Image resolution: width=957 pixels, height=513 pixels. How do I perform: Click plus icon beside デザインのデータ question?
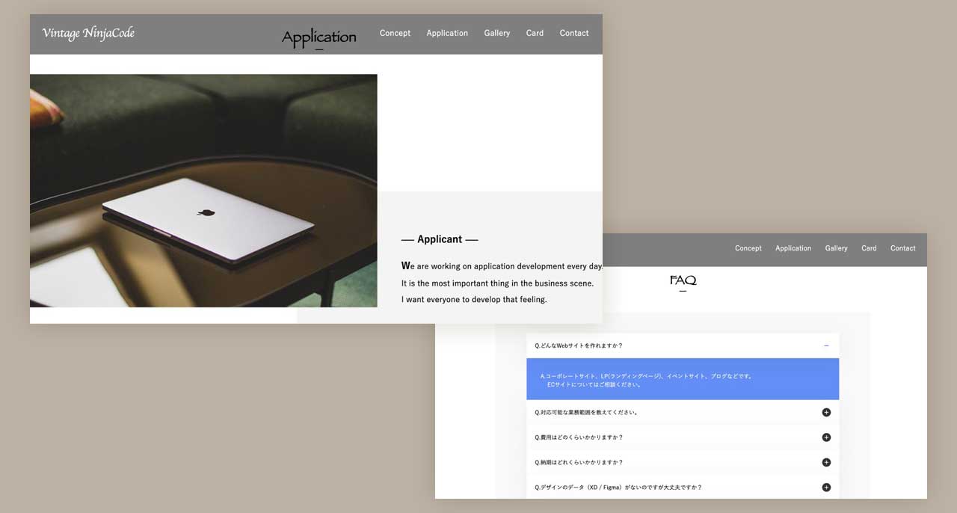(826, 488)
